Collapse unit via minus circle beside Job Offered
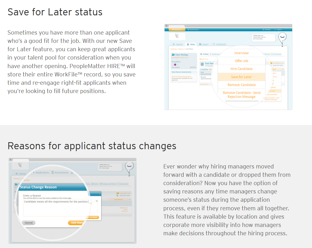 (x=130, y=199)
